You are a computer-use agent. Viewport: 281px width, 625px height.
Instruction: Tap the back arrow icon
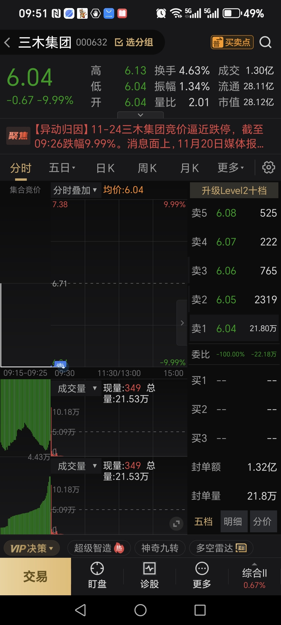click(7, 42)
